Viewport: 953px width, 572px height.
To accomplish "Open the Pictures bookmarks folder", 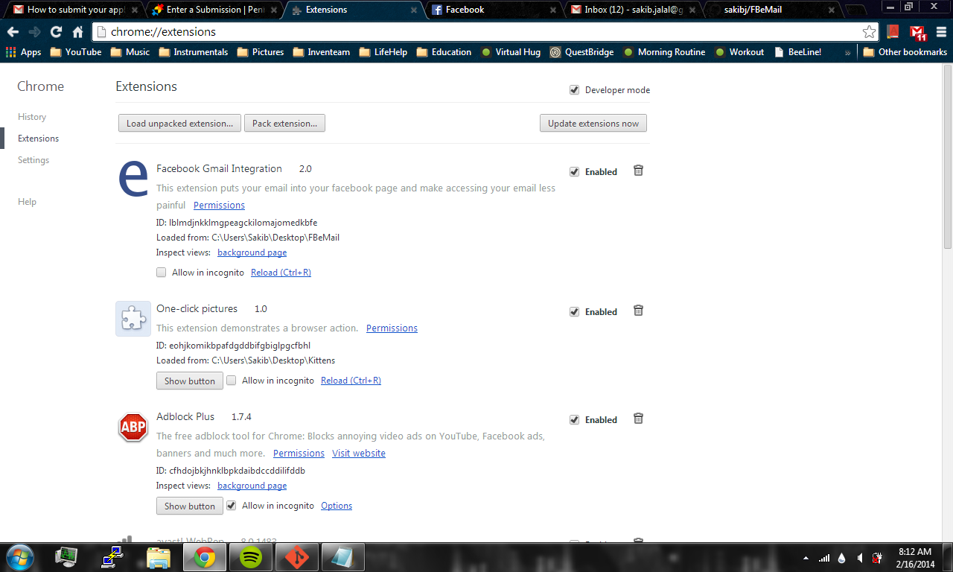I will [x=261, y=52].
